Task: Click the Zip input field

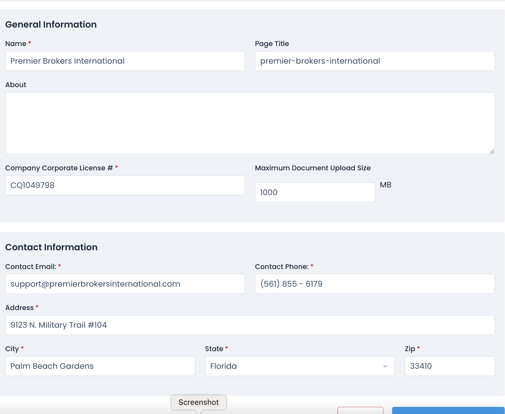Action: [450, 366]
